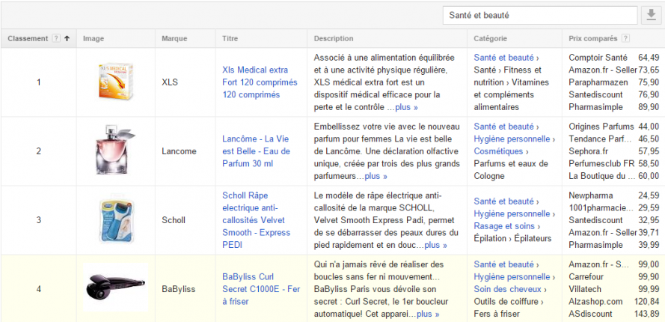Image resolution: width=665 pixels, height=322 pixels.
Task: Click the Image column header
Action: [94, 38]
